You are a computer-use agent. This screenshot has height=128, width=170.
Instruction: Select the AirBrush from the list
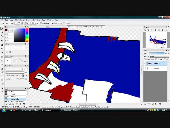point(15,97)
